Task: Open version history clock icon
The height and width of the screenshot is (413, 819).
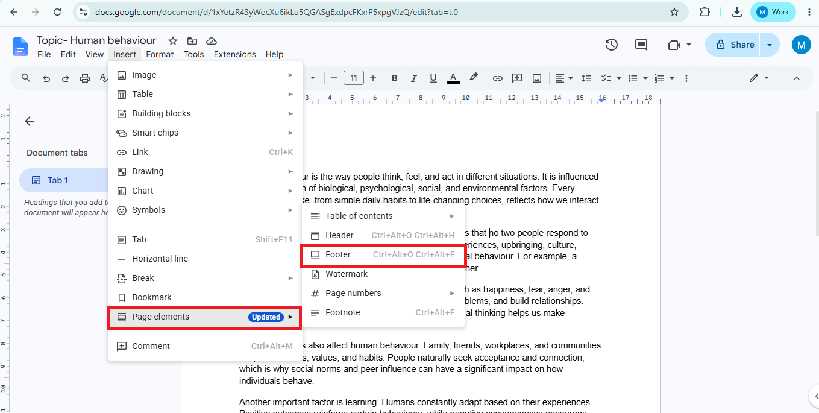Action: tap(611, 45)
